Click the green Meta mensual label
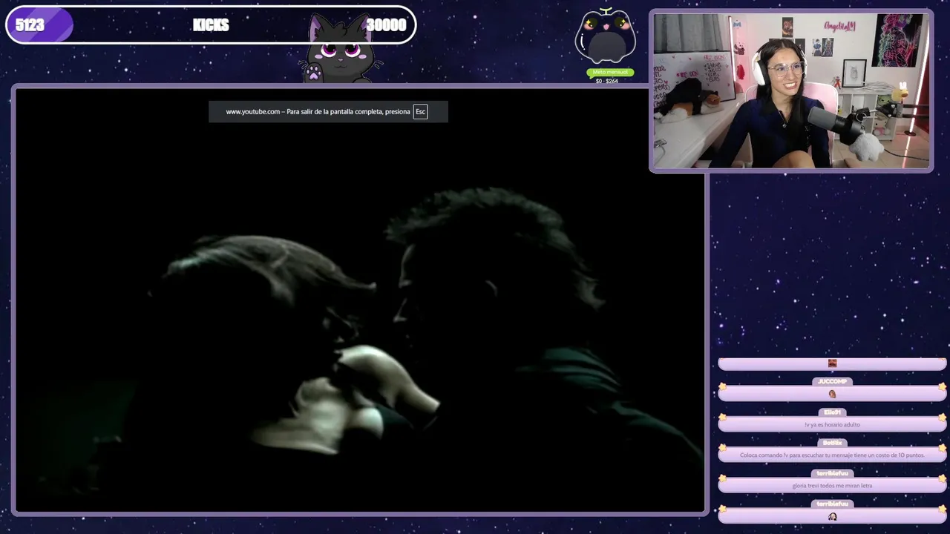 pos(610,73)
